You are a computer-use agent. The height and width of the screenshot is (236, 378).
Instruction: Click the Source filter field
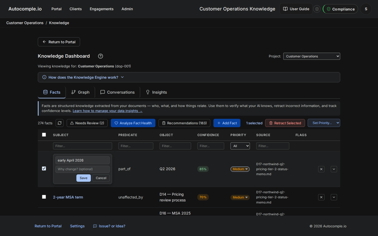273,146
